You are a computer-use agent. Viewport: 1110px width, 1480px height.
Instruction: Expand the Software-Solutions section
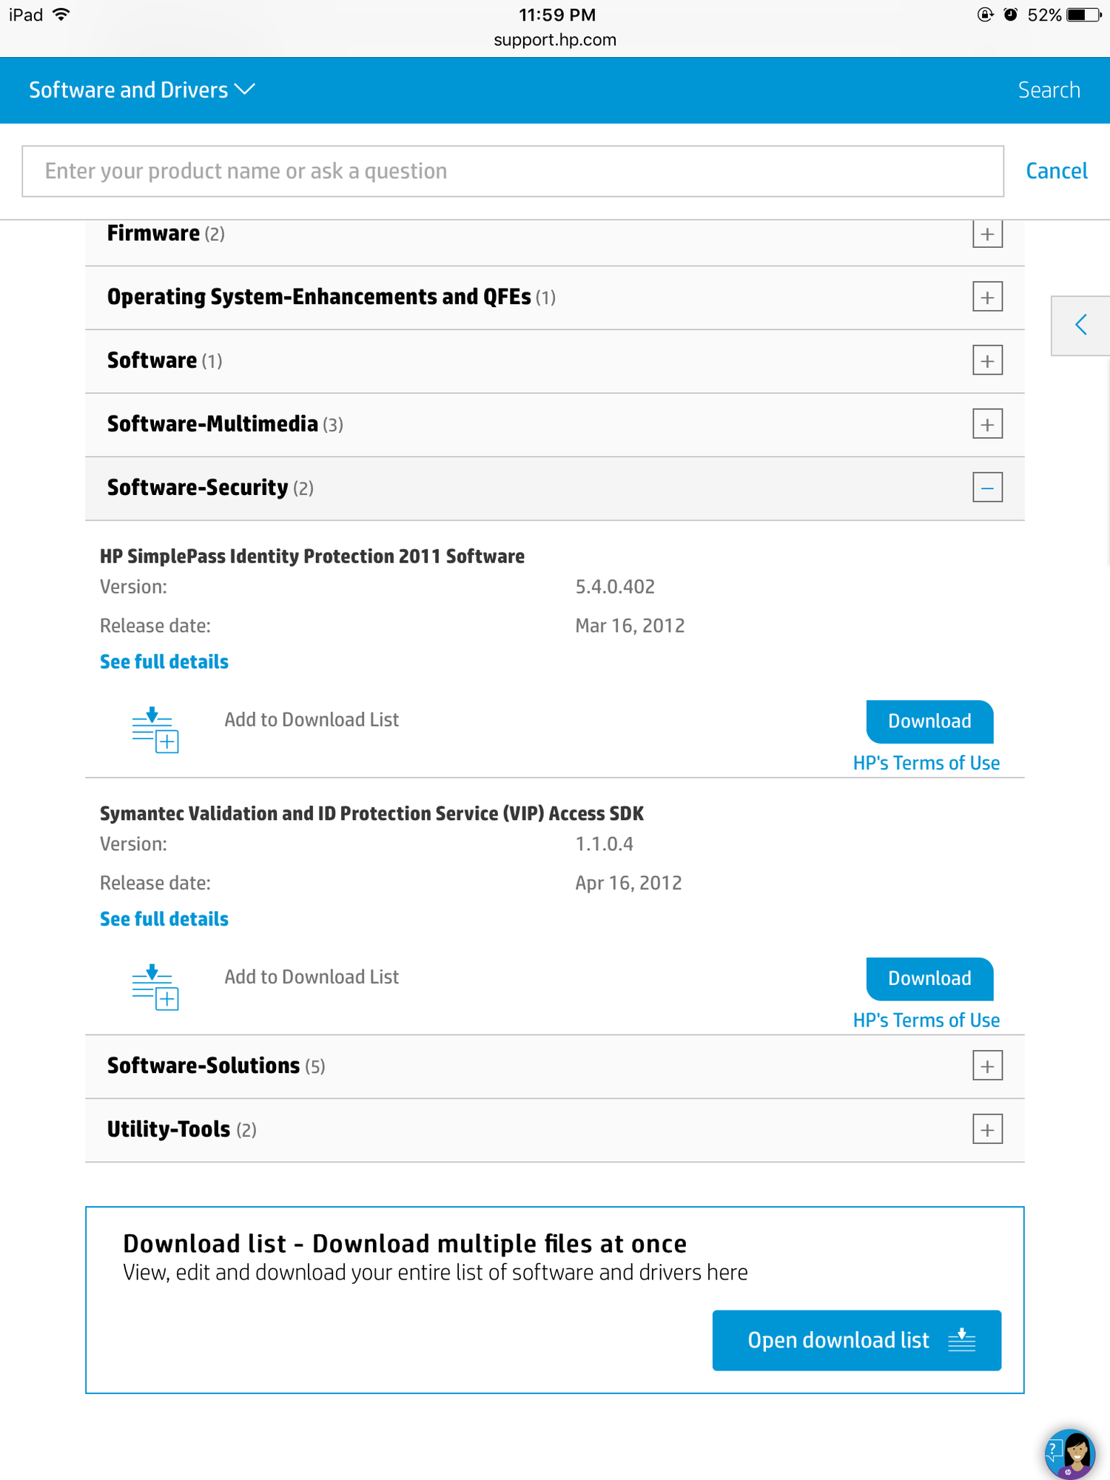pos(986,1066)
